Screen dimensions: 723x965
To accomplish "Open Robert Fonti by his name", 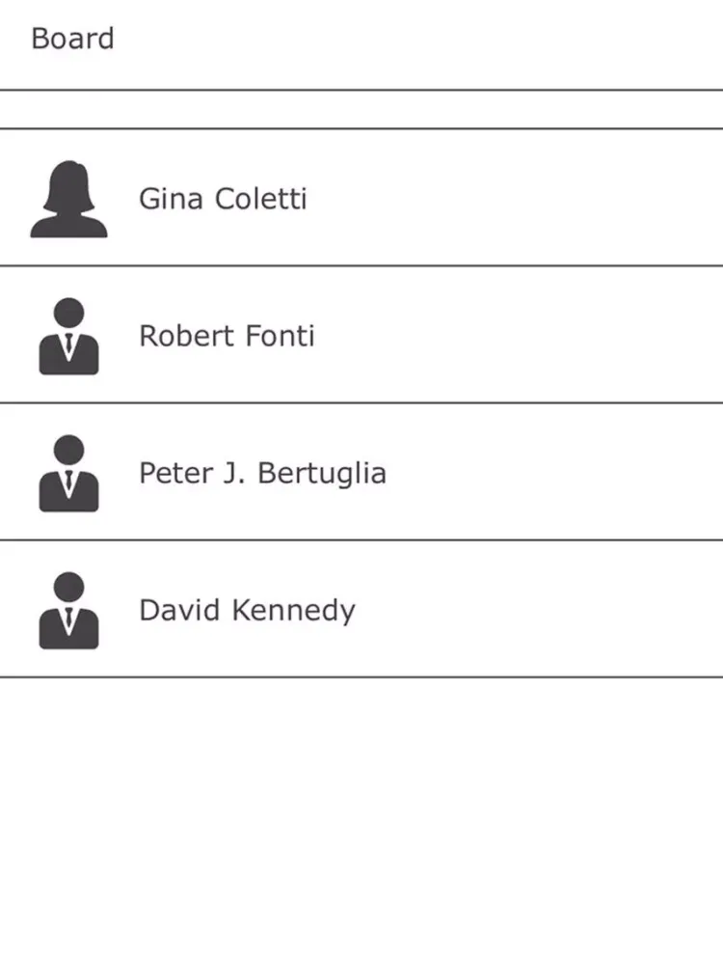I will tap(227, 336).
